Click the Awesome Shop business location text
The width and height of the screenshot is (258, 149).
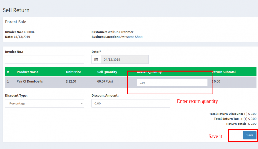point(131,37)
